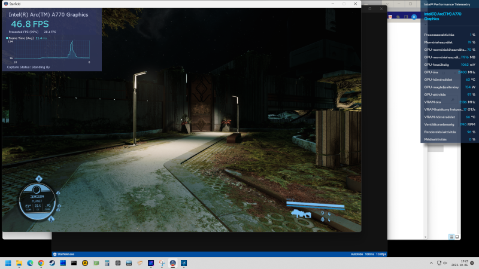Click the Médiaaktivitás telemetry row
479x269 pixels.
[x=450, y=139]
